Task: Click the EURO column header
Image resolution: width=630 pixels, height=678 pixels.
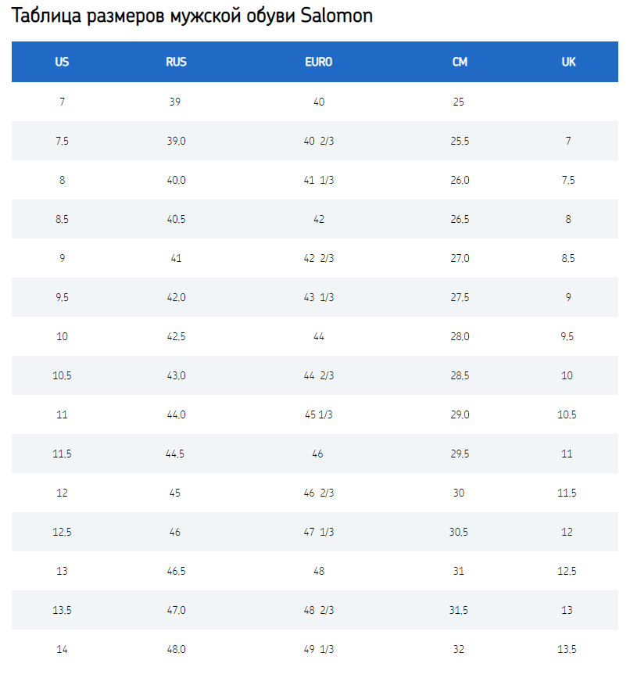Action: pyautogui.click(x=318, y=63)
